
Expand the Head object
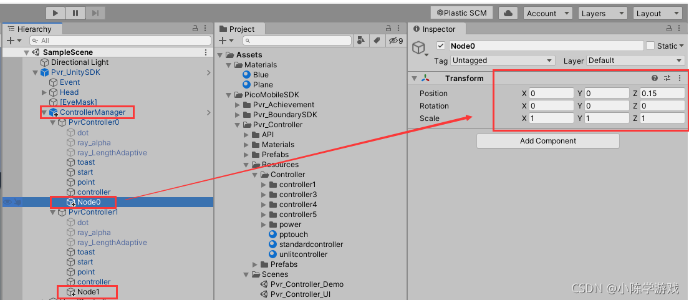tap(44, 92)
